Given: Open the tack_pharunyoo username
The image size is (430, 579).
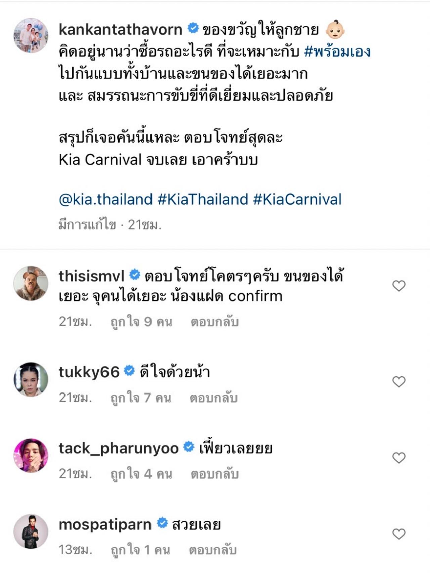Looking at the screenshot, I should 119,449.
